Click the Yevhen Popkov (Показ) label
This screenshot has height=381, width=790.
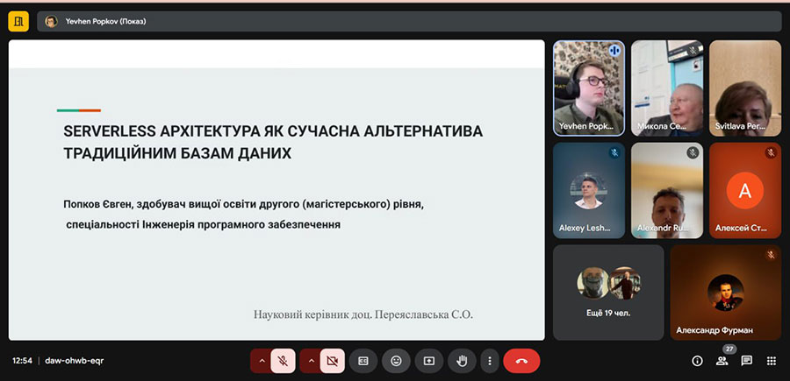tap(106, 22)
